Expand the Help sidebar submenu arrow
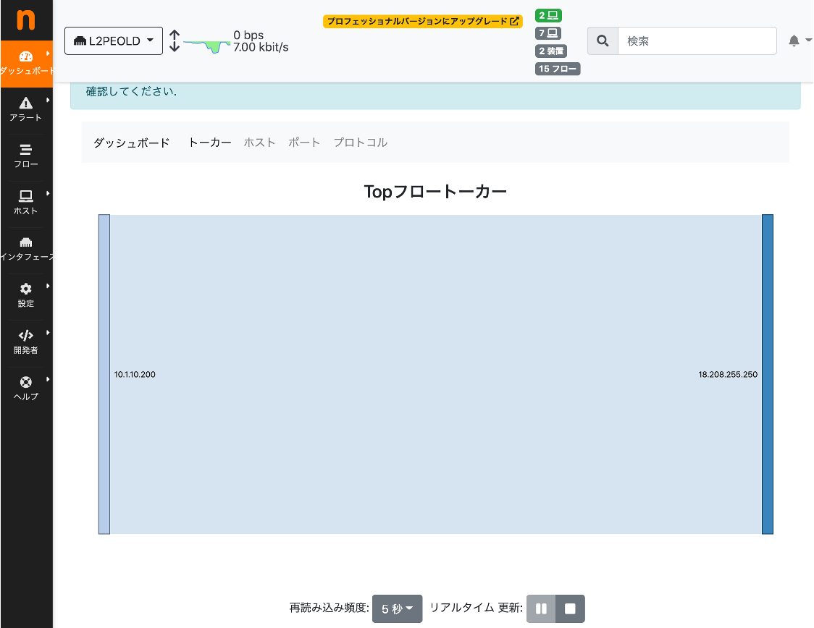 pyautogui.click(x=48, y=380)
